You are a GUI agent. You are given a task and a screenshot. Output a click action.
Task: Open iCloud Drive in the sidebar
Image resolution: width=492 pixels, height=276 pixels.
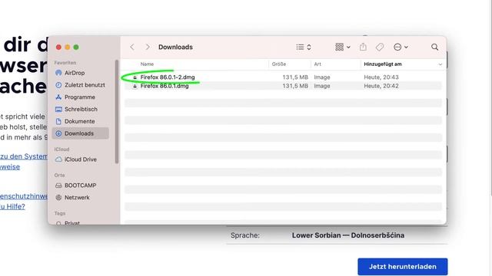81,159
